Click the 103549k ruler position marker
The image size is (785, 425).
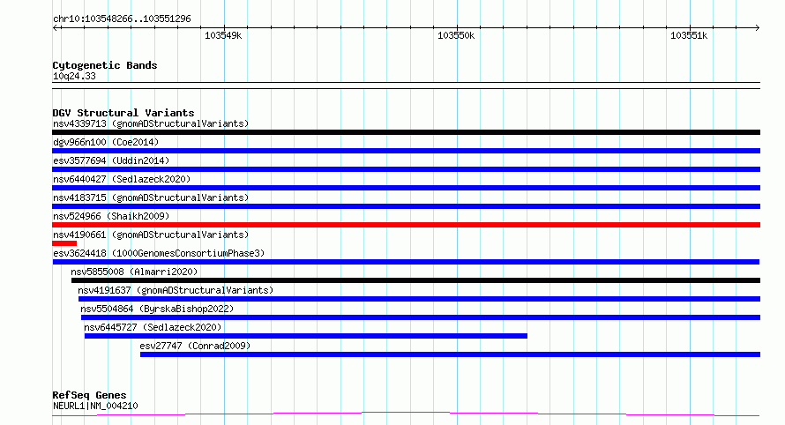point(223,36)
